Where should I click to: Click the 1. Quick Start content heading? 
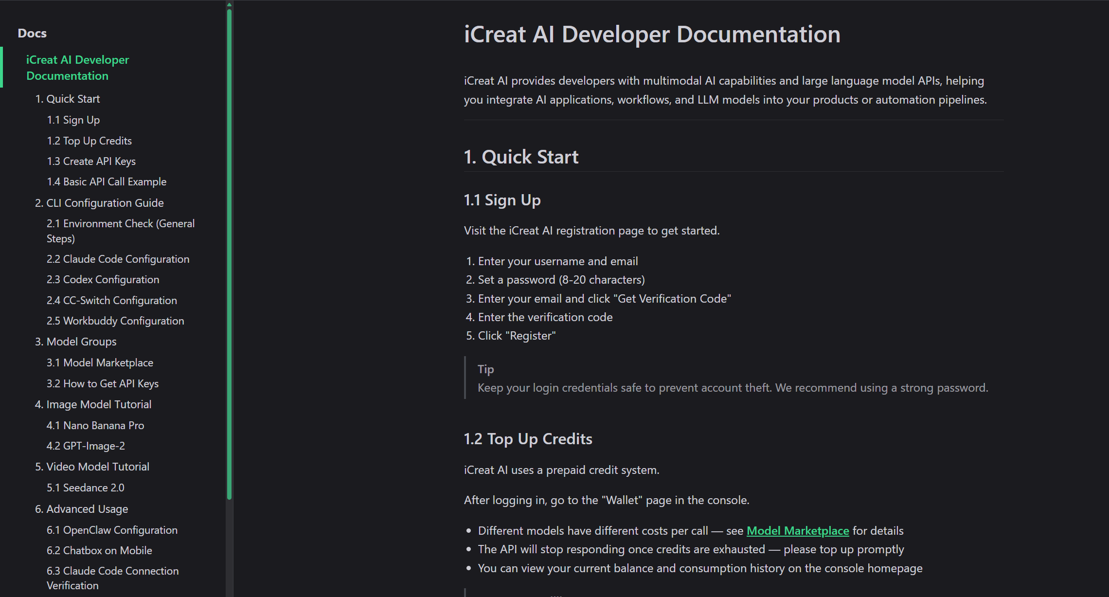pos(521,157)
